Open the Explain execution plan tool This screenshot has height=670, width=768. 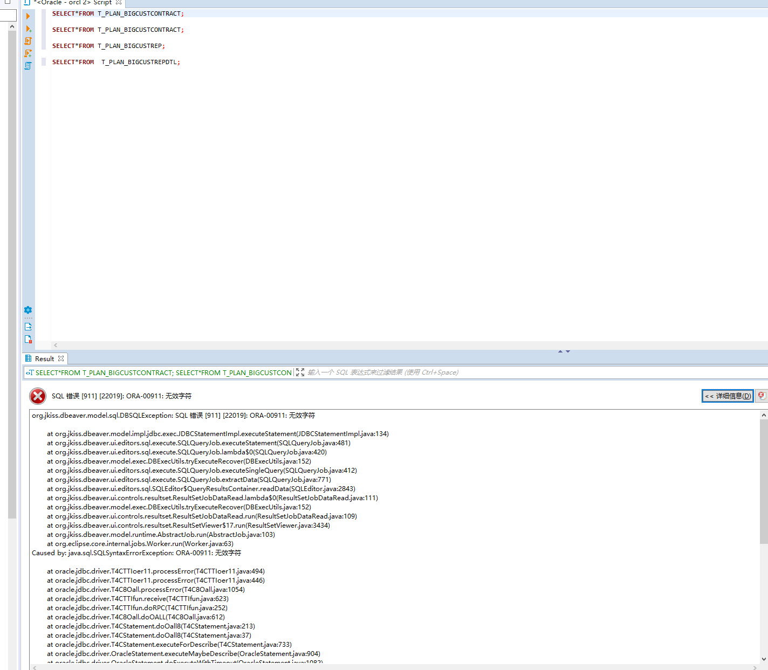[28, 66]
